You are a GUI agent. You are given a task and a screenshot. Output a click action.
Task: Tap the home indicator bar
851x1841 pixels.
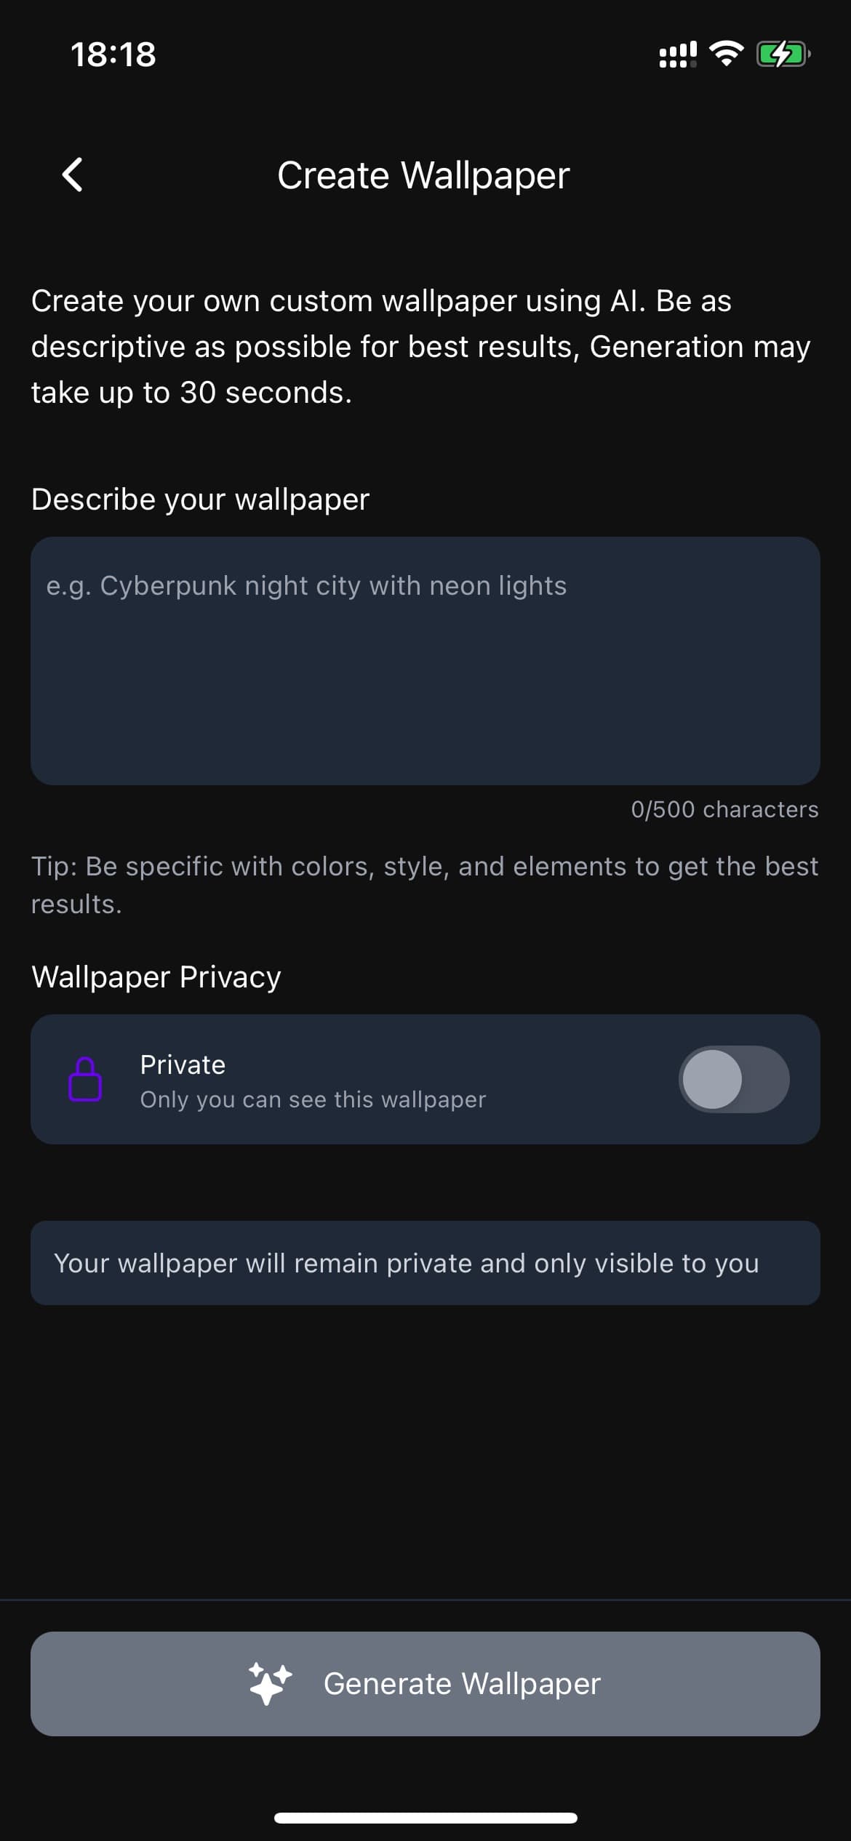(x=425, y=1818)
